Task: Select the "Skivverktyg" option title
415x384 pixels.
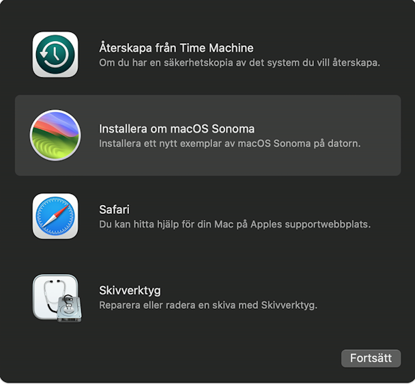Action: (x=130, y=290)
